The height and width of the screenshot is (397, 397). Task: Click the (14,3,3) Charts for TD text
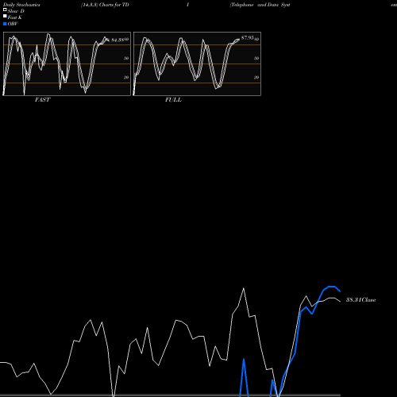(x=105, y=5)
